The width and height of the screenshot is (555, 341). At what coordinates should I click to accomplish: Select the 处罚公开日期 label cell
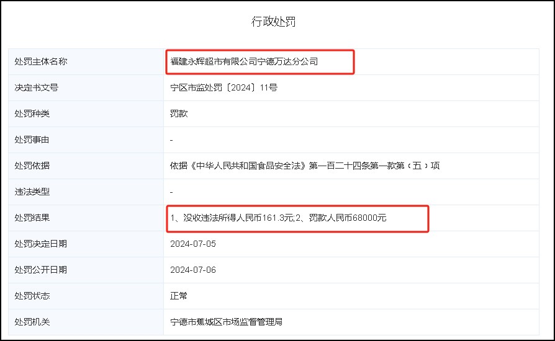pyautogui.click(x=41, y=270)
